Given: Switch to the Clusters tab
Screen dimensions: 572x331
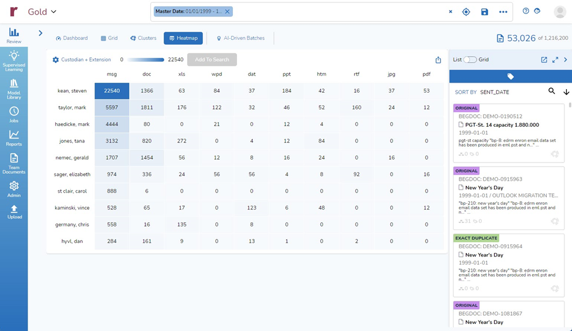Looking at the screenshot, I should coord(143,38).
